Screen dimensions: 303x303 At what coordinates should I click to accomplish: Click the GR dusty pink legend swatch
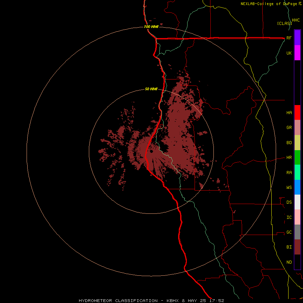pos(297,128)
